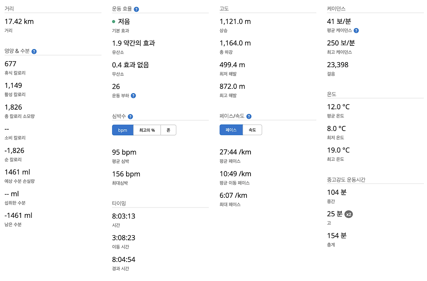The height and width of the screenshot is (281, 427).
Task: Switch heart rate view to 존
Action: [x=168, y=130]
